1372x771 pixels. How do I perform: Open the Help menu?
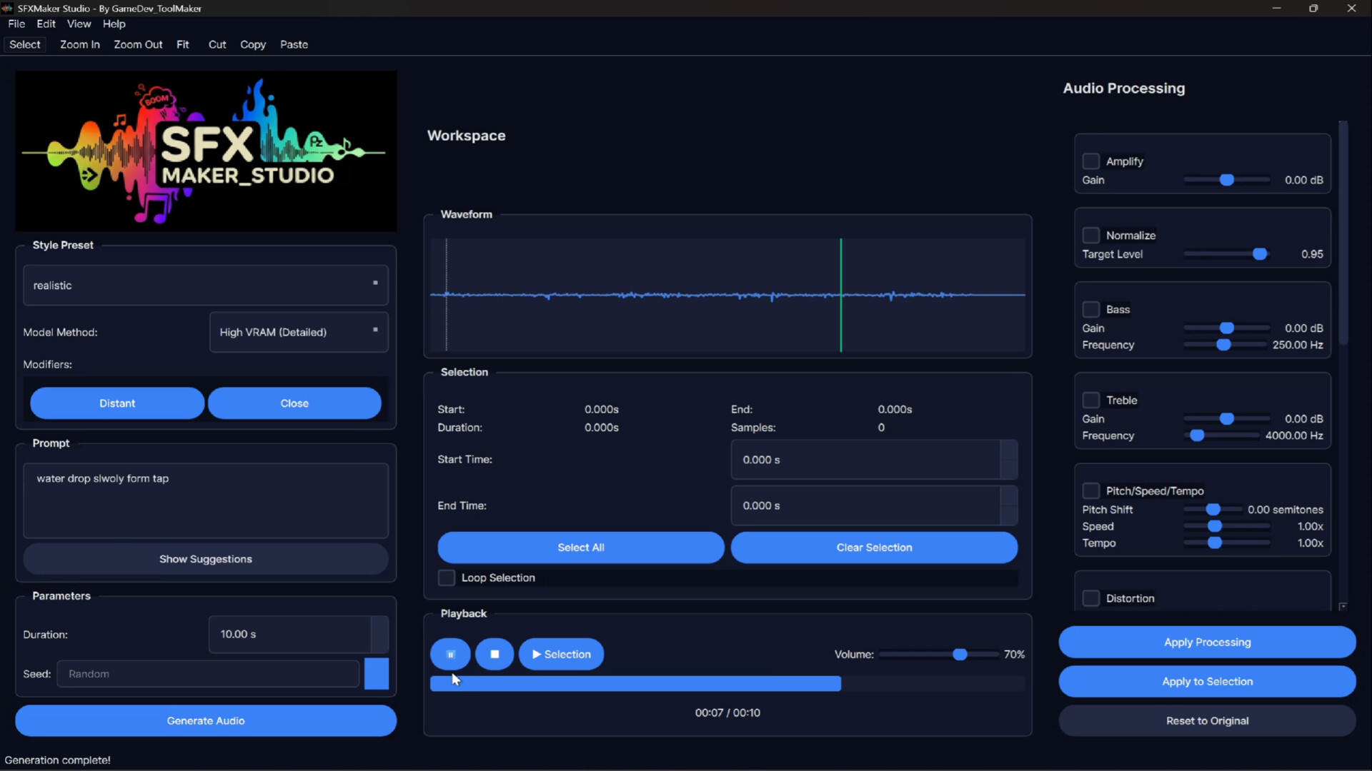click(114, 24)
